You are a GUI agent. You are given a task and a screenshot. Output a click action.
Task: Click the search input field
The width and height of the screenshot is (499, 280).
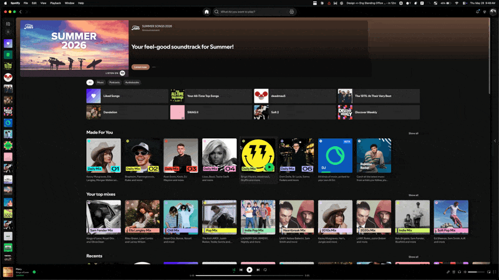coord(254,12)
